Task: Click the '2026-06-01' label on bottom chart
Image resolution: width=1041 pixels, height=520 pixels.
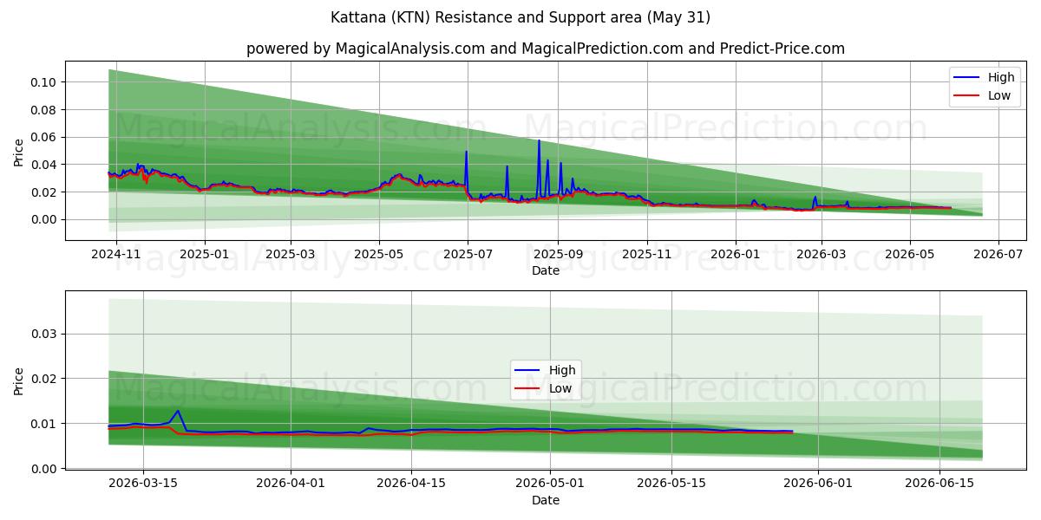Action: [818, 484]
